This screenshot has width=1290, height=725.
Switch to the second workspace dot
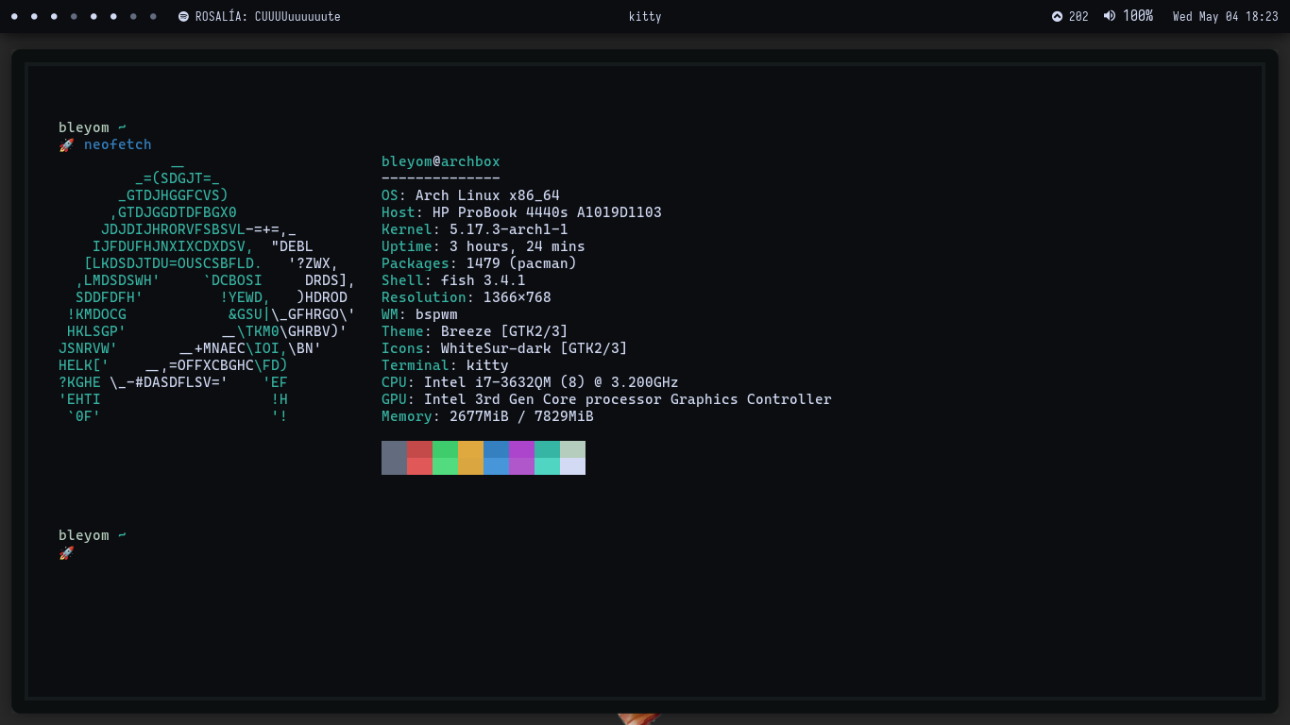point(34,16)
